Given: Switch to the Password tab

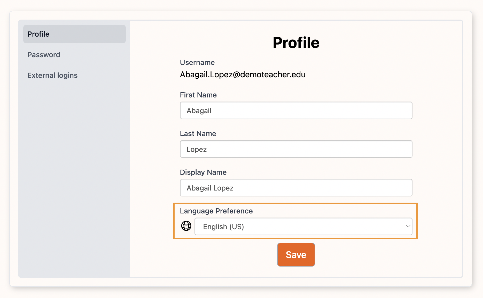Looking at the screenshot, I should pyautogui.click(x=44, y=55).
